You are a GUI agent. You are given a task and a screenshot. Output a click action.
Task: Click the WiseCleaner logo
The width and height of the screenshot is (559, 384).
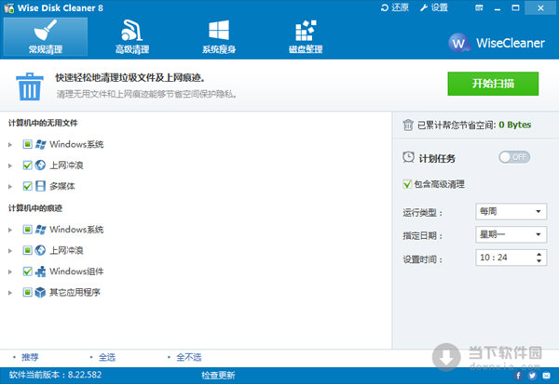(x=497, y=43)
